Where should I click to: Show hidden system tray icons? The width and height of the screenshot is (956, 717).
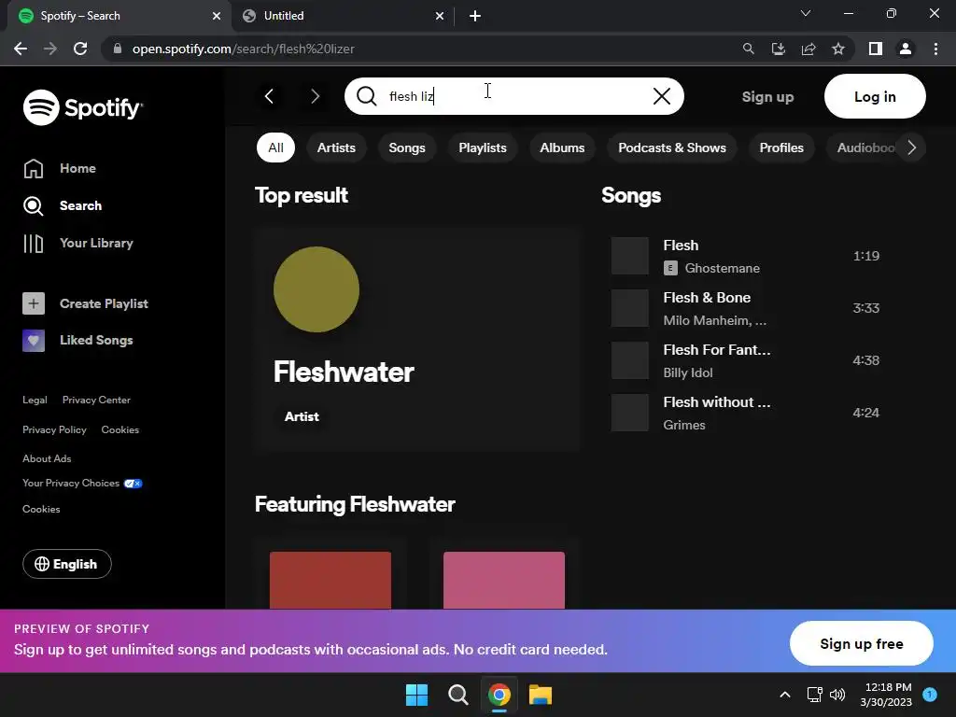click(785, 695)
